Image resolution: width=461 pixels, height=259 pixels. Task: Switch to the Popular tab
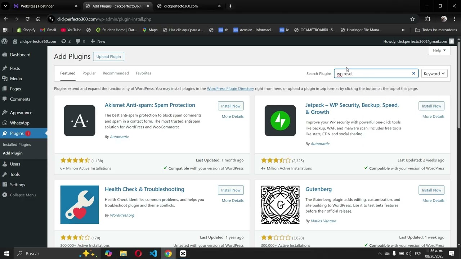(x=89, y=73)
